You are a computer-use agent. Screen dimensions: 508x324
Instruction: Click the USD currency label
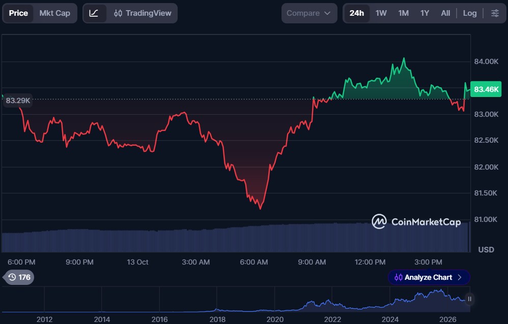(x=486, y=250)
